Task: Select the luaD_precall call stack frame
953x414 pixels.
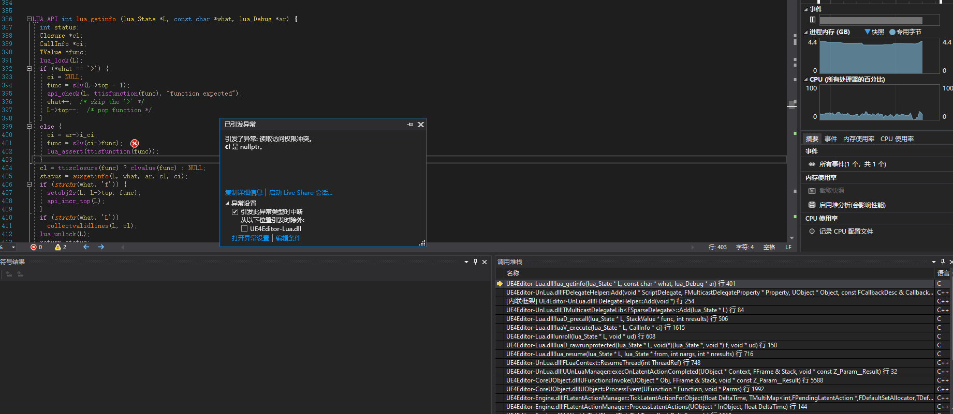Action: point(720,319)
